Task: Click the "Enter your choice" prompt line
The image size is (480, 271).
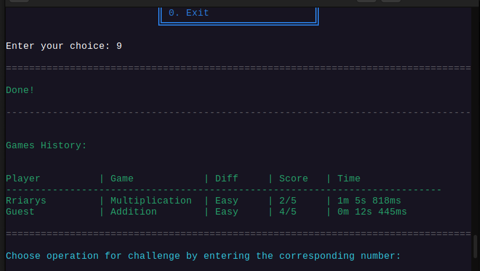Action: pyautogui.click(x=64, y=46)
